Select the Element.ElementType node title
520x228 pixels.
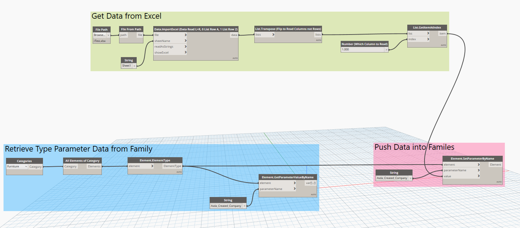click(x=155, y=160)
